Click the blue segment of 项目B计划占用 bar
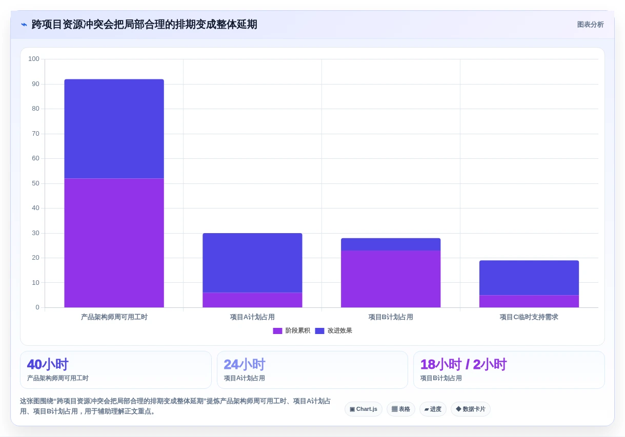The height and width of the screenshot is (437, 625). click(x=391, y=244)
